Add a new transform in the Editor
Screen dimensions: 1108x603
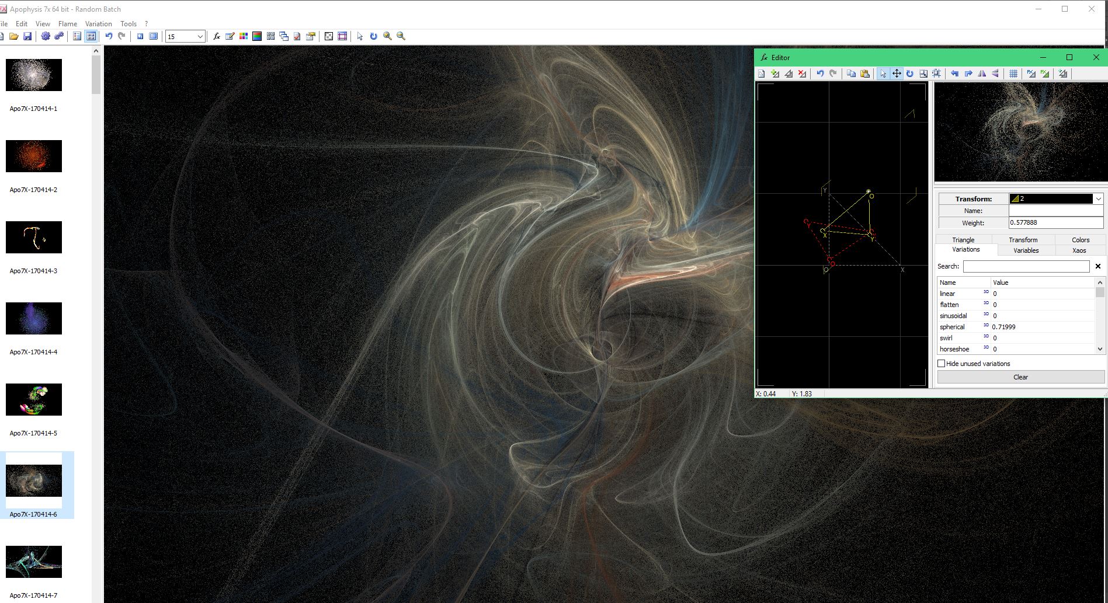pyautogui.click(x=775, y=74)
